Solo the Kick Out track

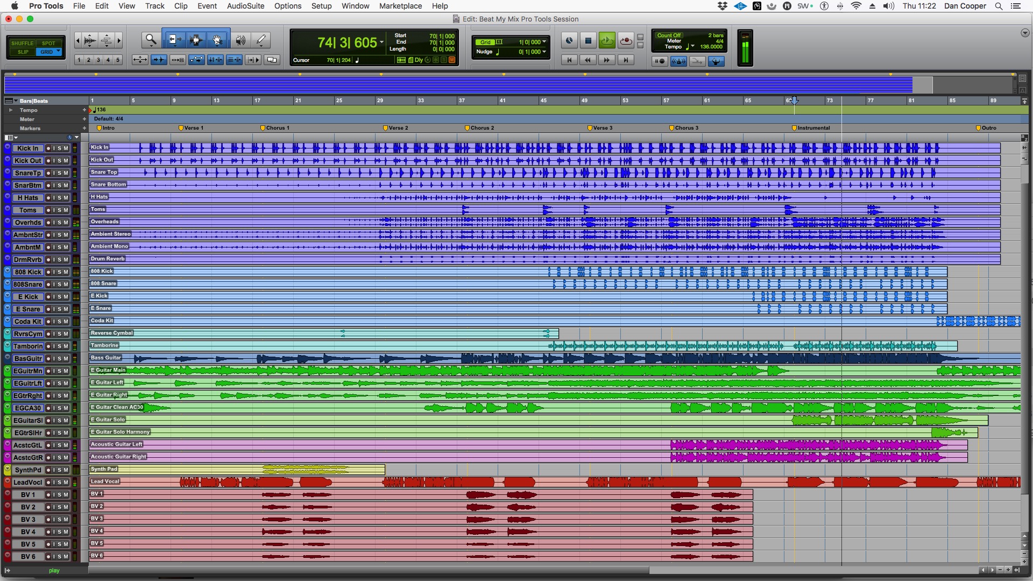click(x=60, y=160)
